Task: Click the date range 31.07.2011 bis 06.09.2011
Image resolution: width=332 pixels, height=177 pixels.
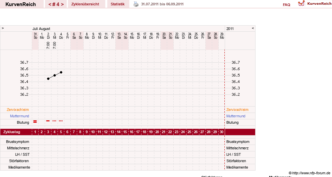Action: [x=162, y=4]
